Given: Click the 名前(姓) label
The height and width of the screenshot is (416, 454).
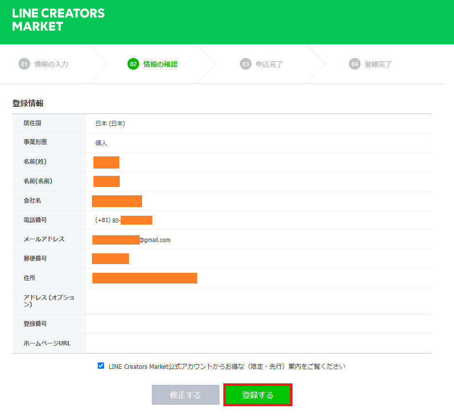Looking at the screenshot, I should tap(35, 162).
